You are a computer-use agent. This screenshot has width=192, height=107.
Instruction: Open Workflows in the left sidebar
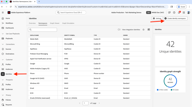(9, 23)
